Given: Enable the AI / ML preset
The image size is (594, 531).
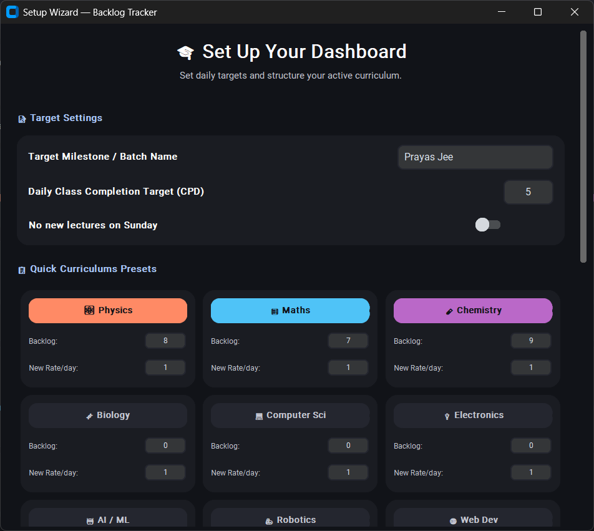Looking at the screenshot, I should pos(108,518).
